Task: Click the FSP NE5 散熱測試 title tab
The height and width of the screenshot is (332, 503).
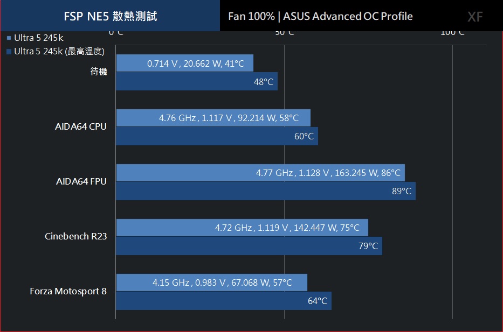Action: tap(111, 16)
